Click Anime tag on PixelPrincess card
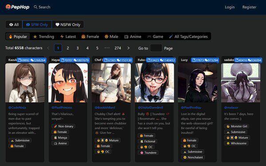 pos(60,143)
